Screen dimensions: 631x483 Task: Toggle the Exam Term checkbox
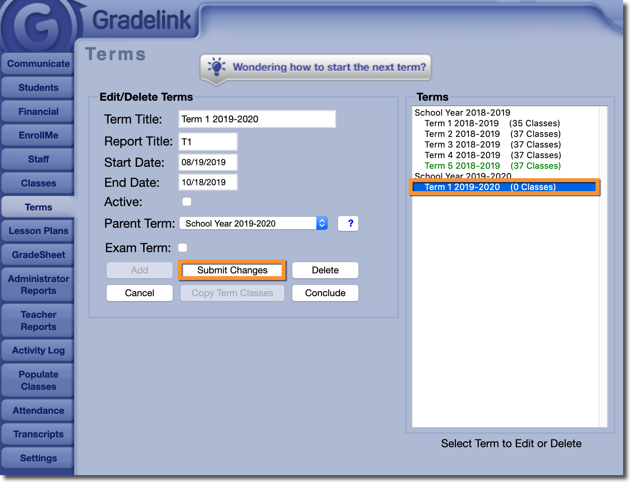tap(183, 247)
